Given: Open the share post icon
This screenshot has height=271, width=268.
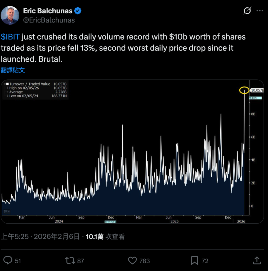Looking at the screenshot, I should point(257,261).
